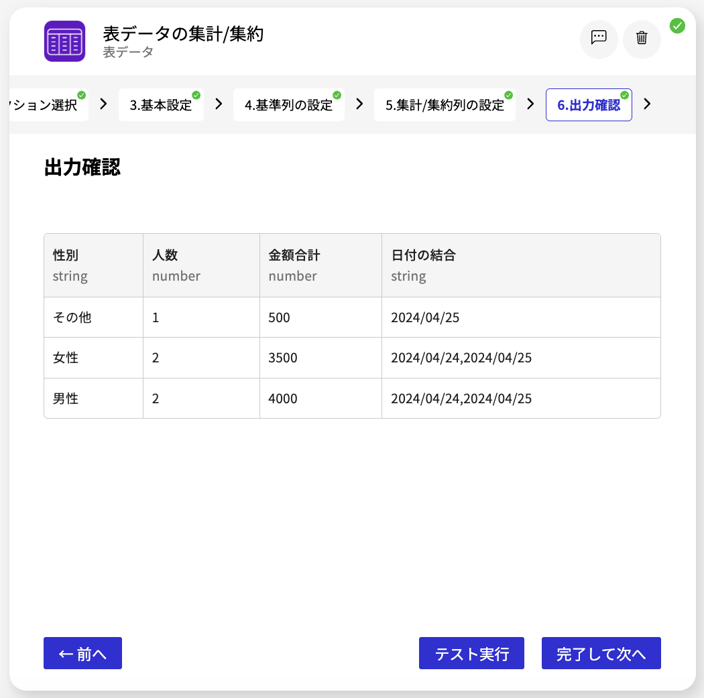Click the joined dates cell in 女性 row
Image resolution: width=704 pixels, height=698 pixels.
coord(521,358)
